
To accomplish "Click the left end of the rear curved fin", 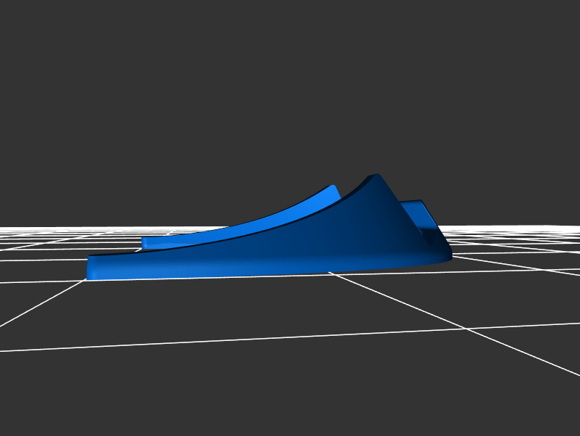I will click(145, 243).
